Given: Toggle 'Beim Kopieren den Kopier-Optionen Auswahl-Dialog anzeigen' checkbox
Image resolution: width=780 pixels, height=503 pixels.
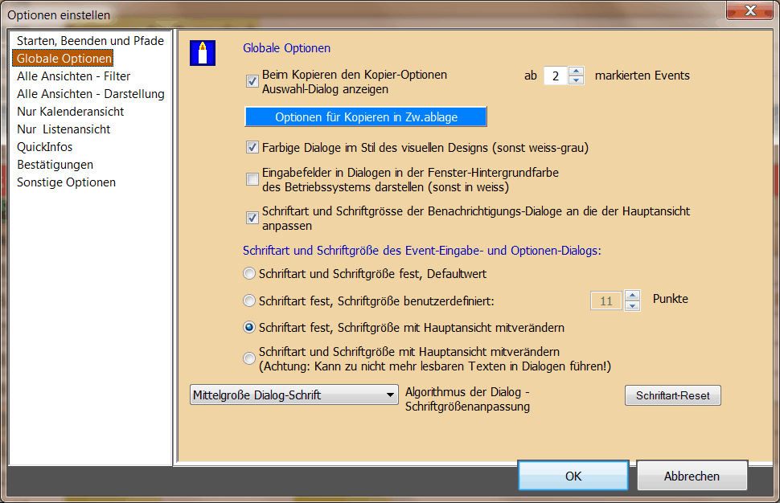Looking at the screenshot, I should pyautogui.click(x=252, y=81).
